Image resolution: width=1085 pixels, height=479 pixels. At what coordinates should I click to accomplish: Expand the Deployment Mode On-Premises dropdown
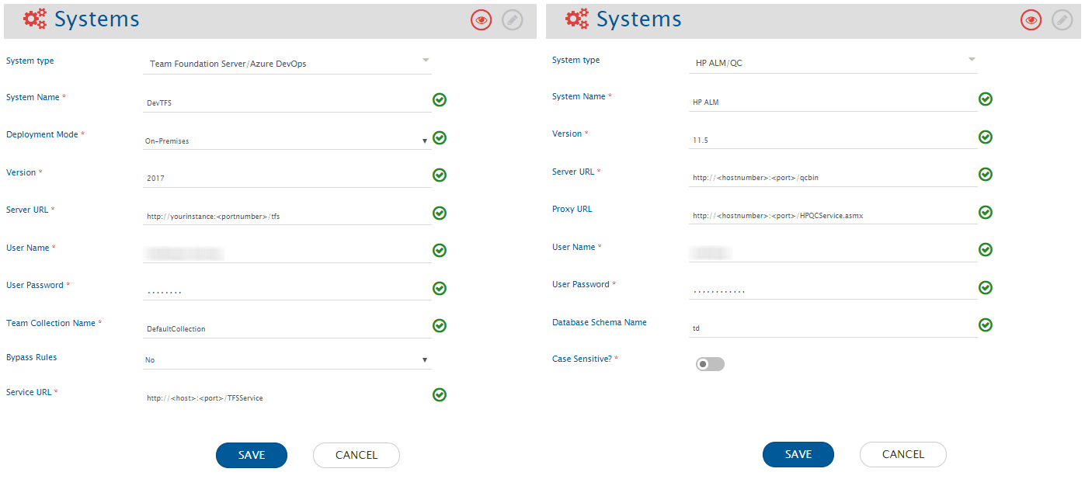pos(287,141)
